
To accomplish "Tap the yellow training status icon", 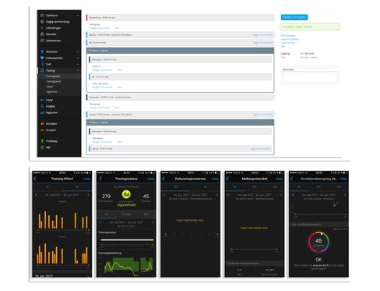I will (x=126, y=194).
